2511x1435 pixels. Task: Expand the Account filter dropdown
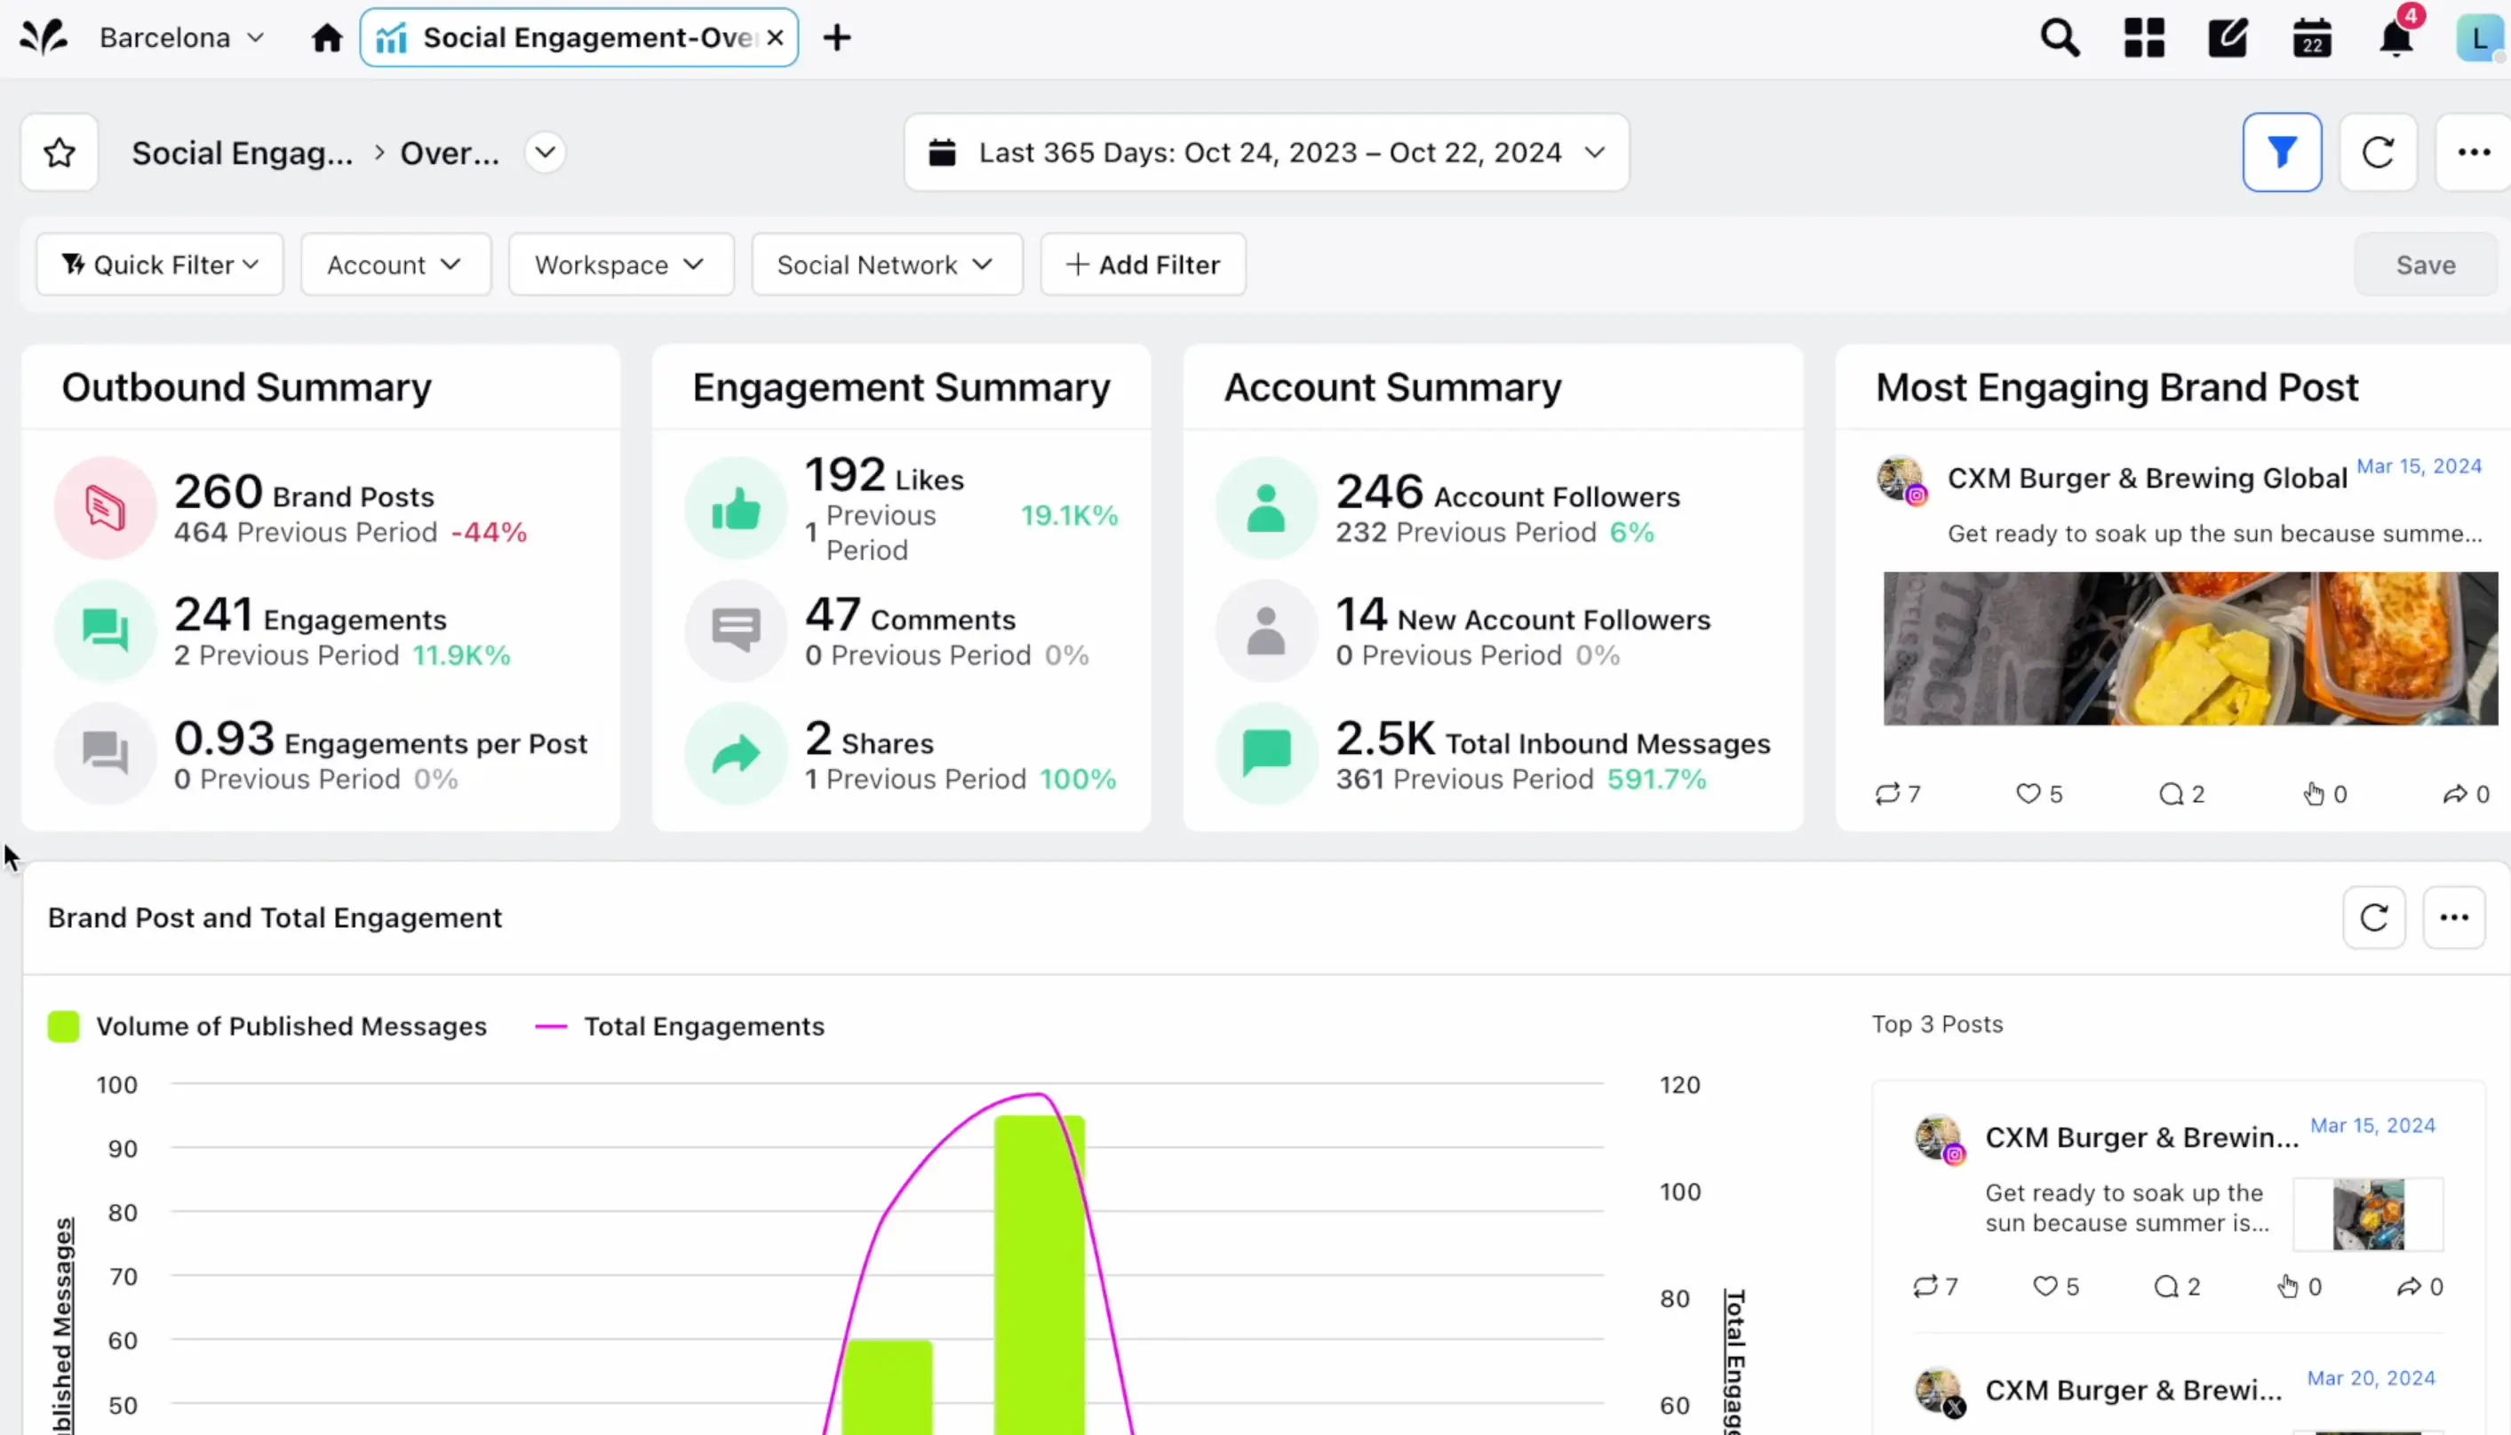pyautogui.click(x=395, y=264)
